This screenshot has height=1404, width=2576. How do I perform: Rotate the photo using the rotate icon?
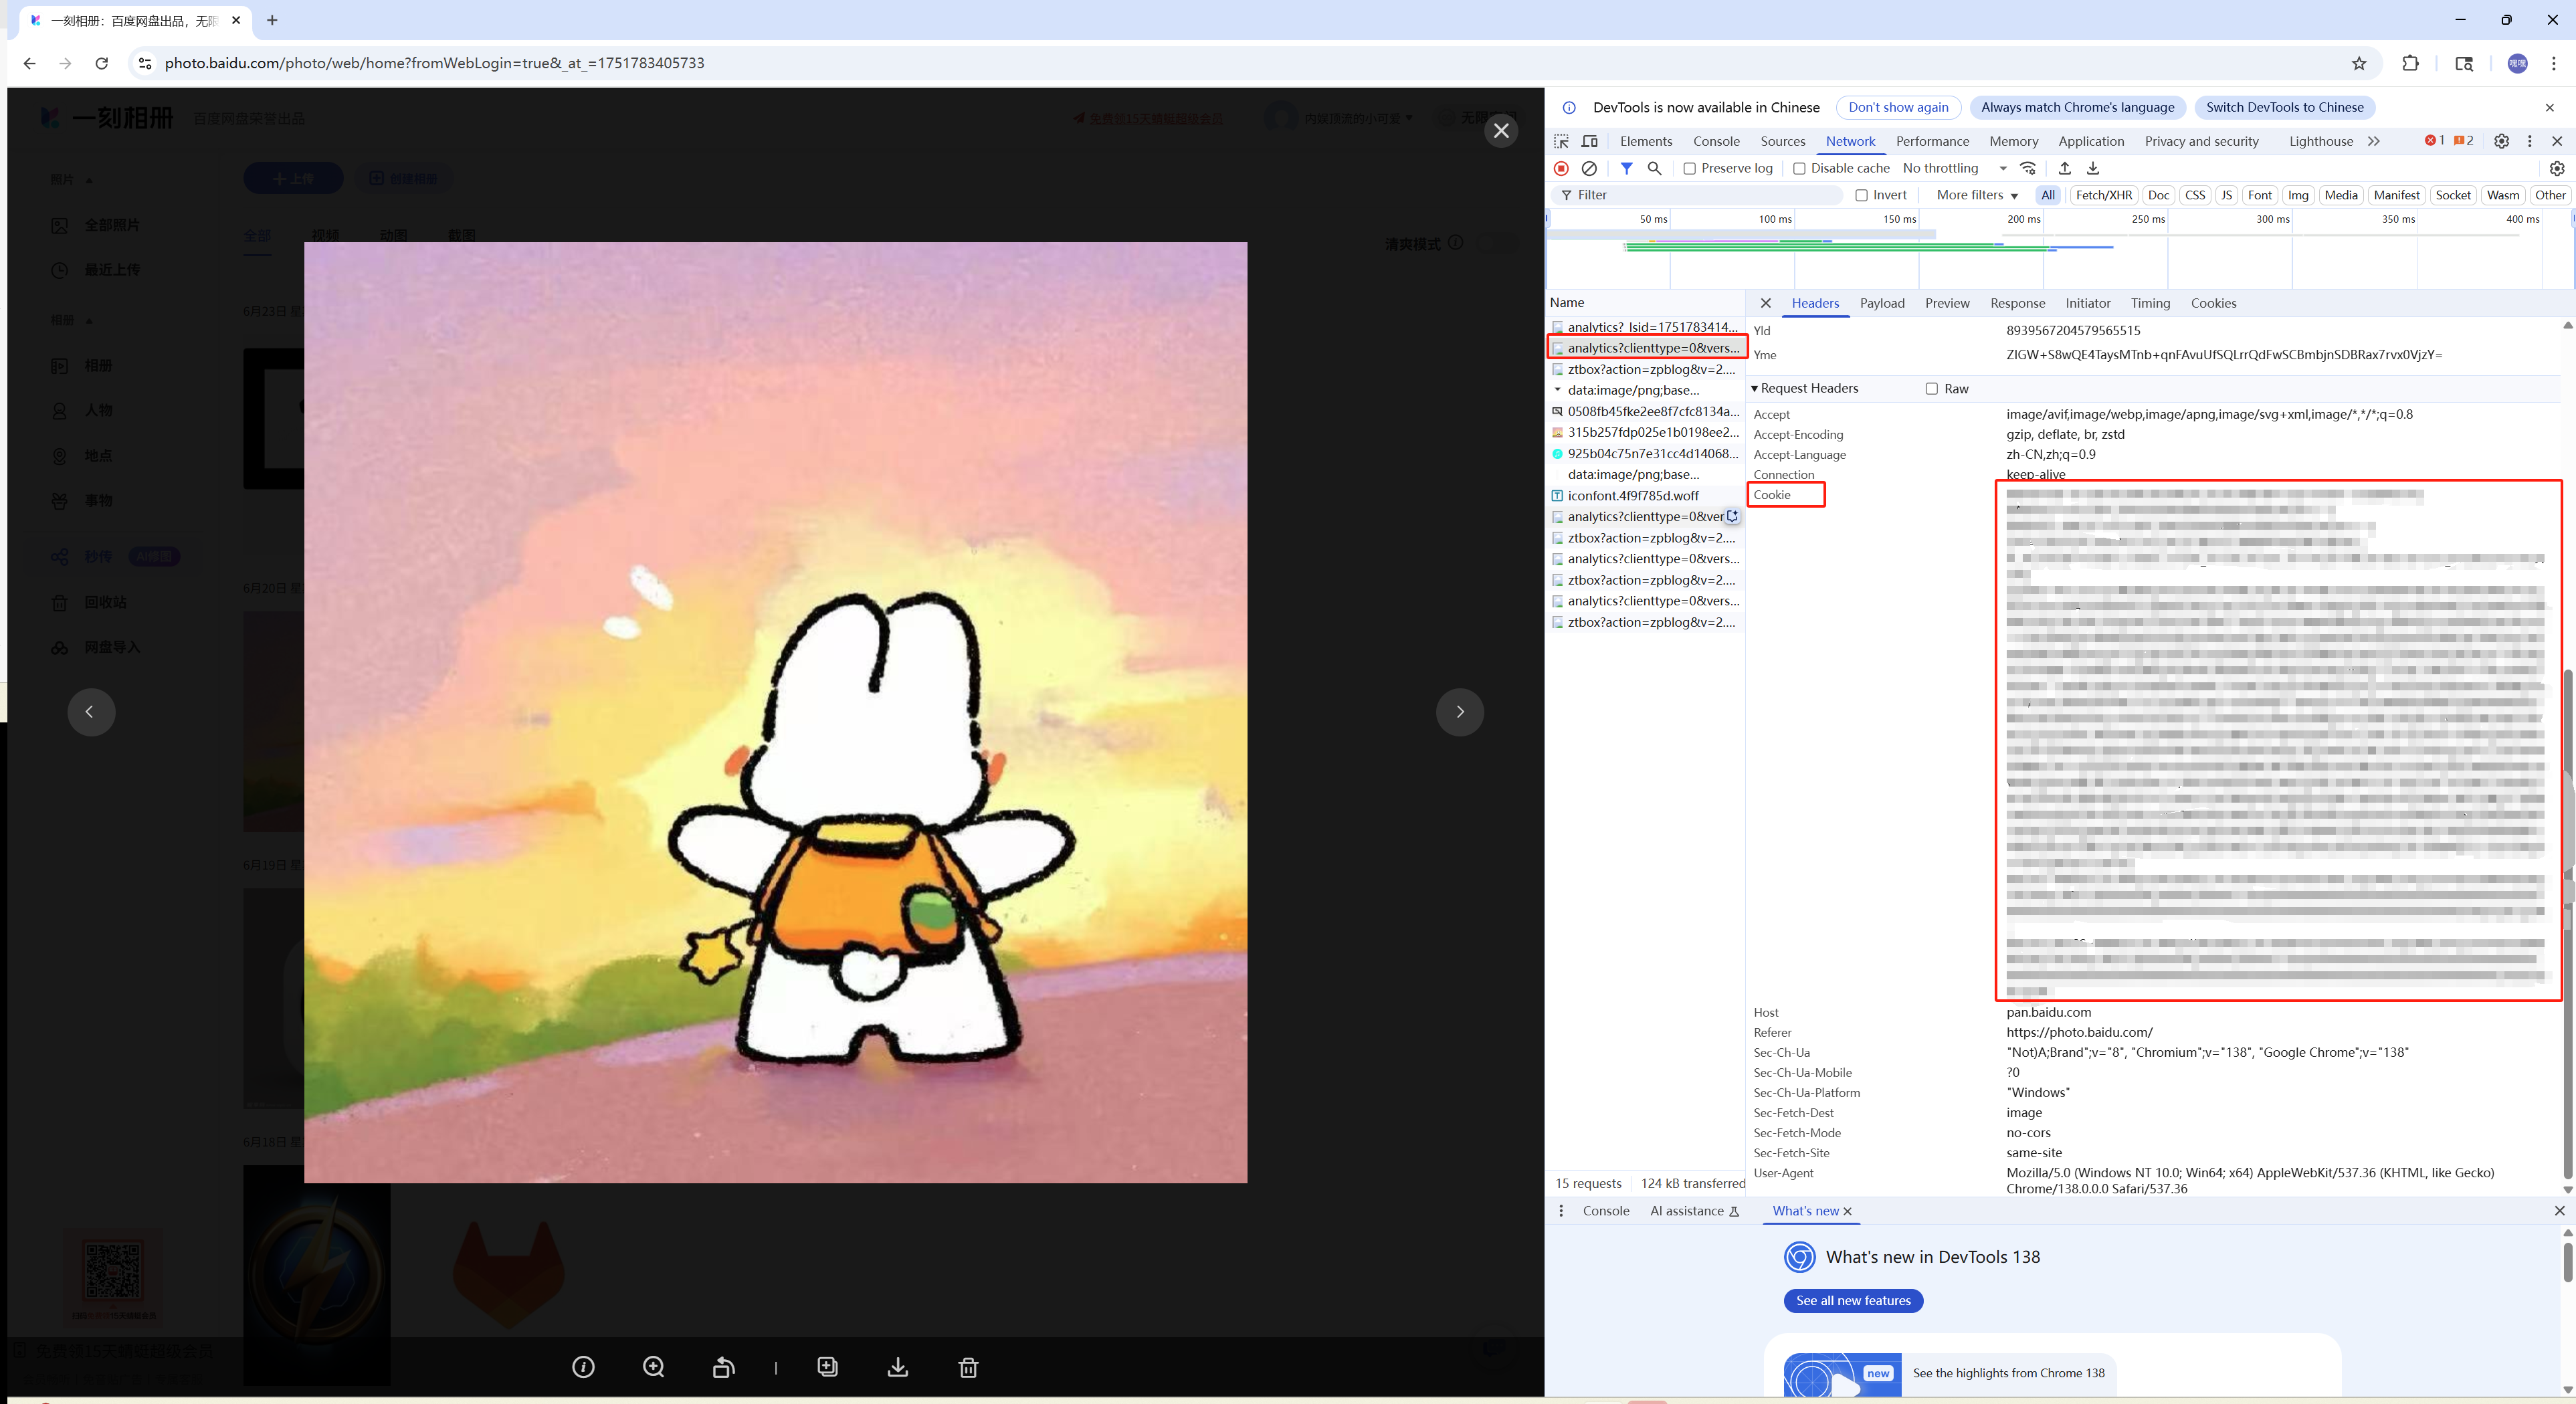724,1367
